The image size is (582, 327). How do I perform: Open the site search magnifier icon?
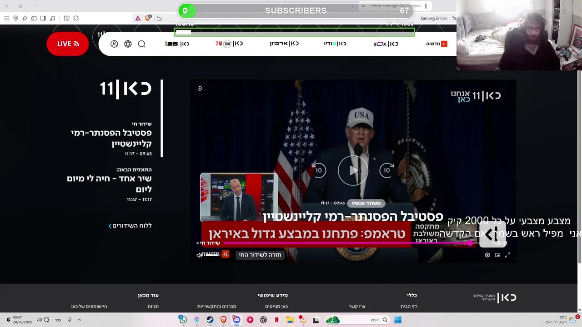141,44
